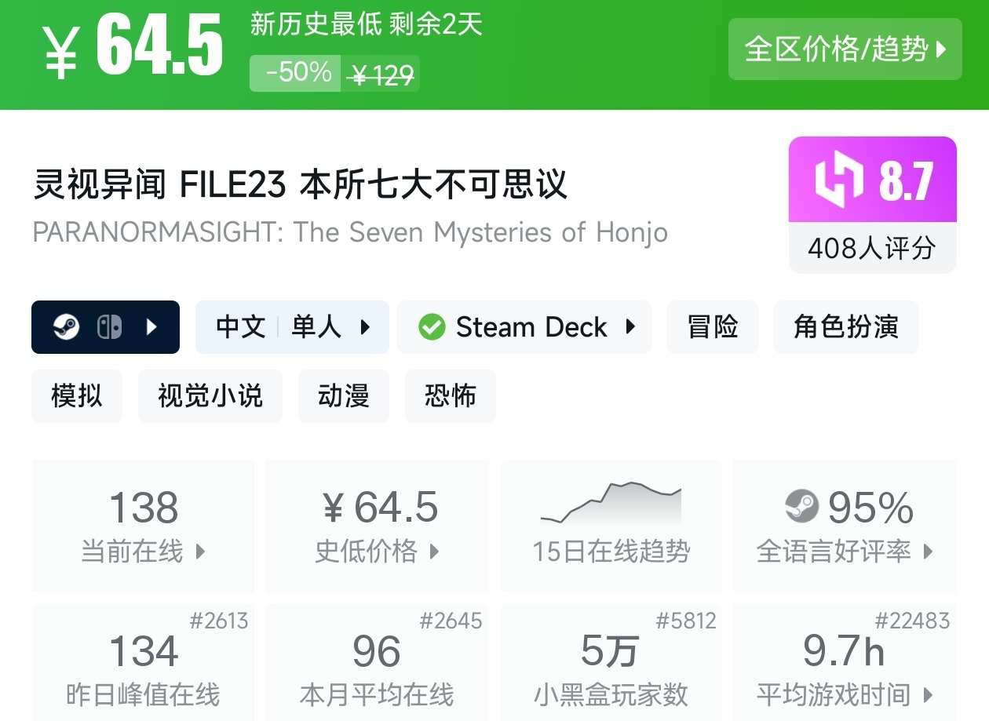Click the -50% discount badge
Viewport: 989px width, 721px height.
295,73
